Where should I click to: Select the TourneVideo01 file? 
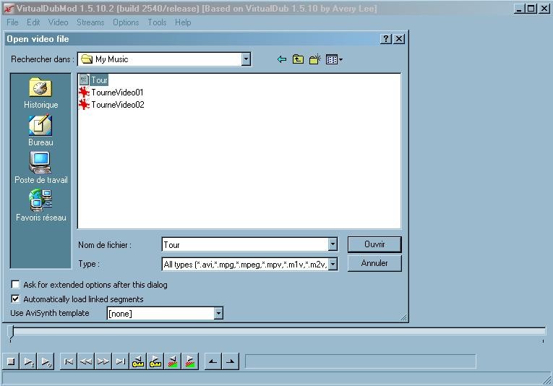point(111,93)
